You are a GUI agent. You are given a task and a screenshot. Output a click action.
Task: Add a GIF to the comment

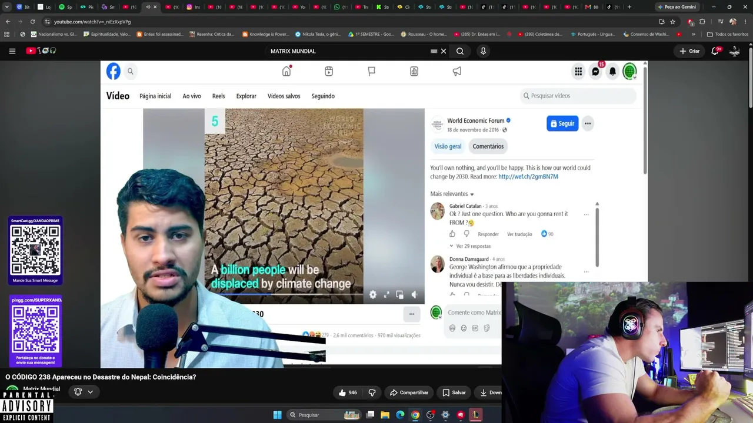click(475, 328)
